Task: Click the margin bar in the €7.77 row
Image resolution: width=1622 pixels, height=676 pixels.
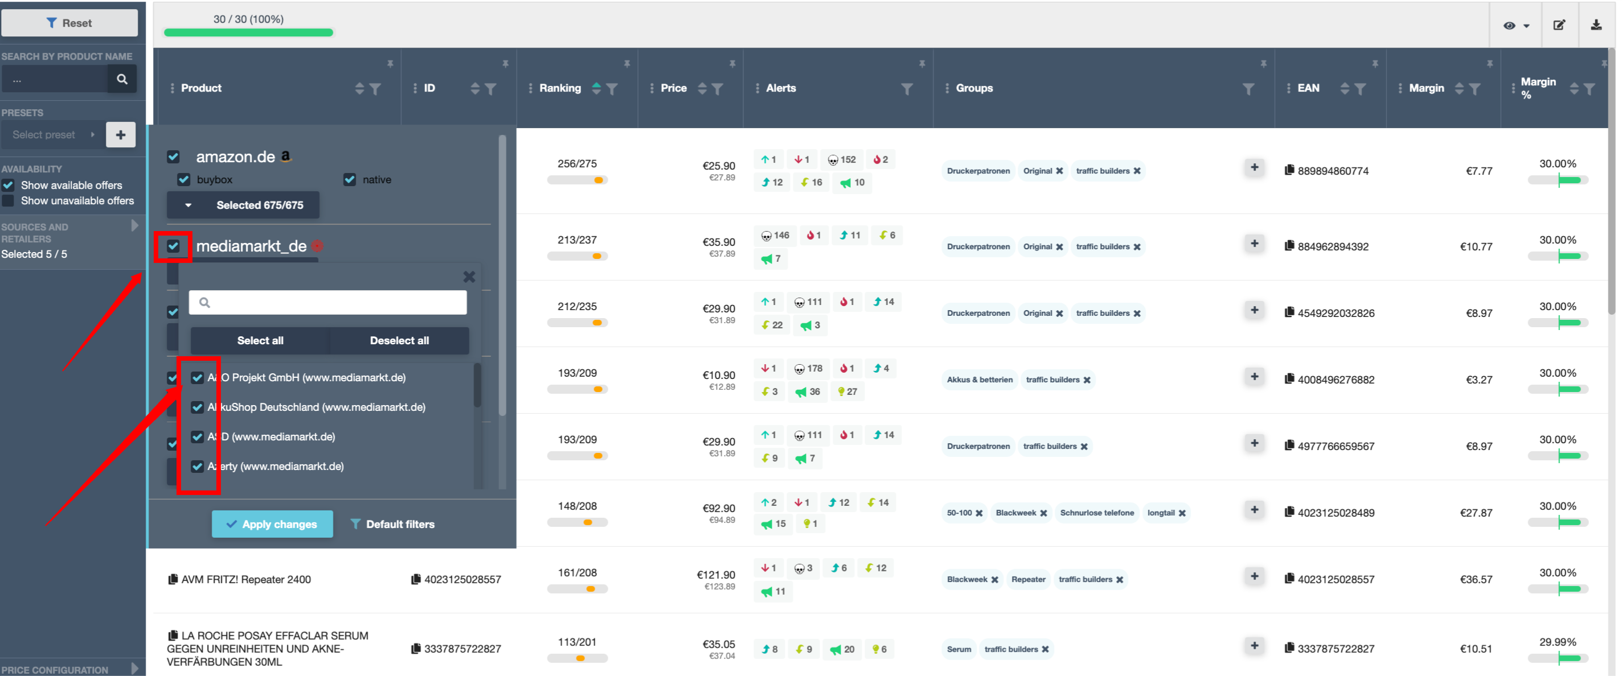Action: pos(1558,180)
